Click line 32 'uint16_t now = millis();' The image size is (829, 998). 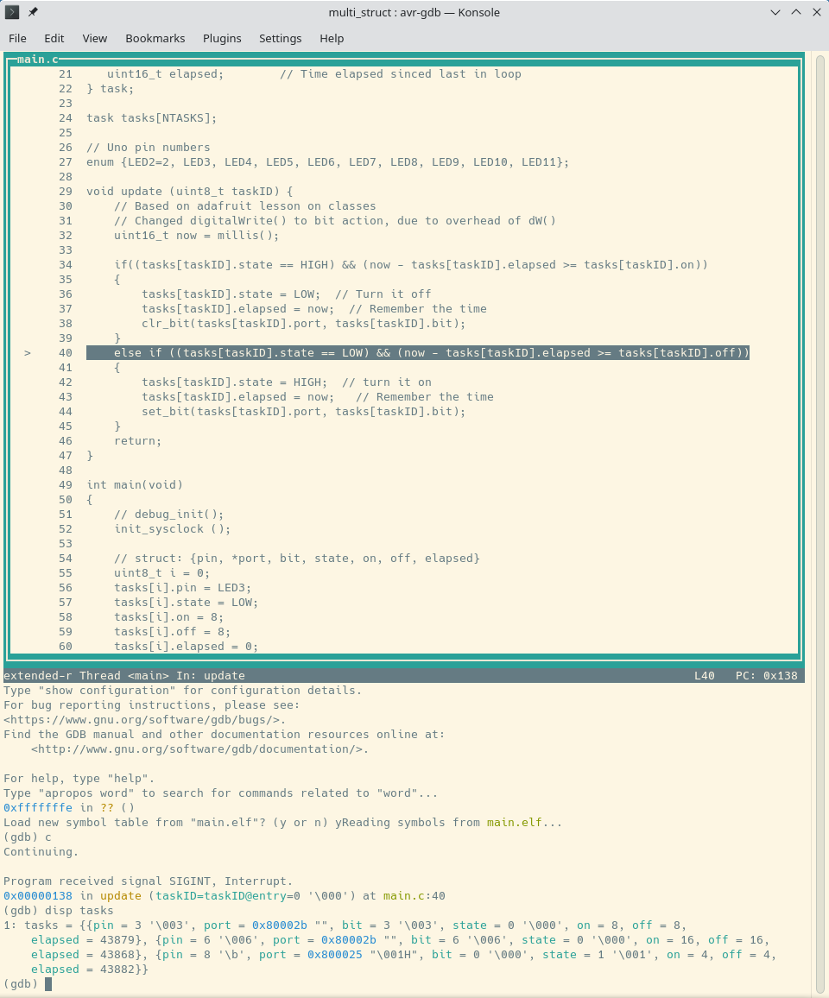197,235
